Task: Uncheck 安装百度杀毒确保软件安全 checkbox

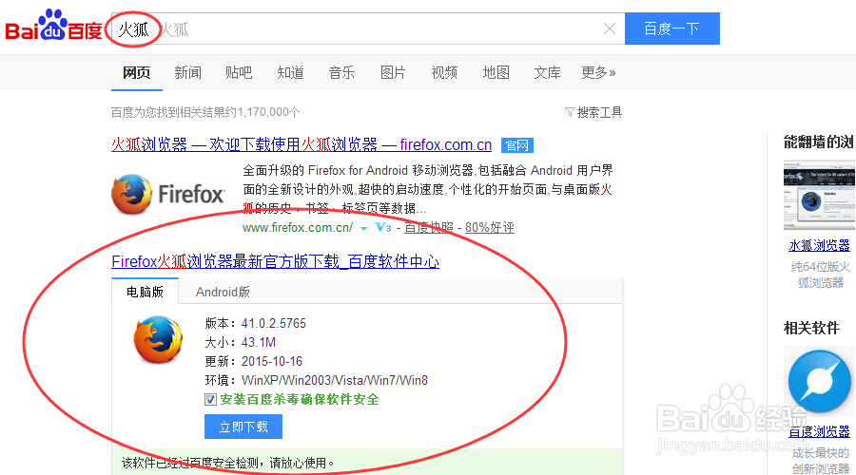Action: pos(211,400)
